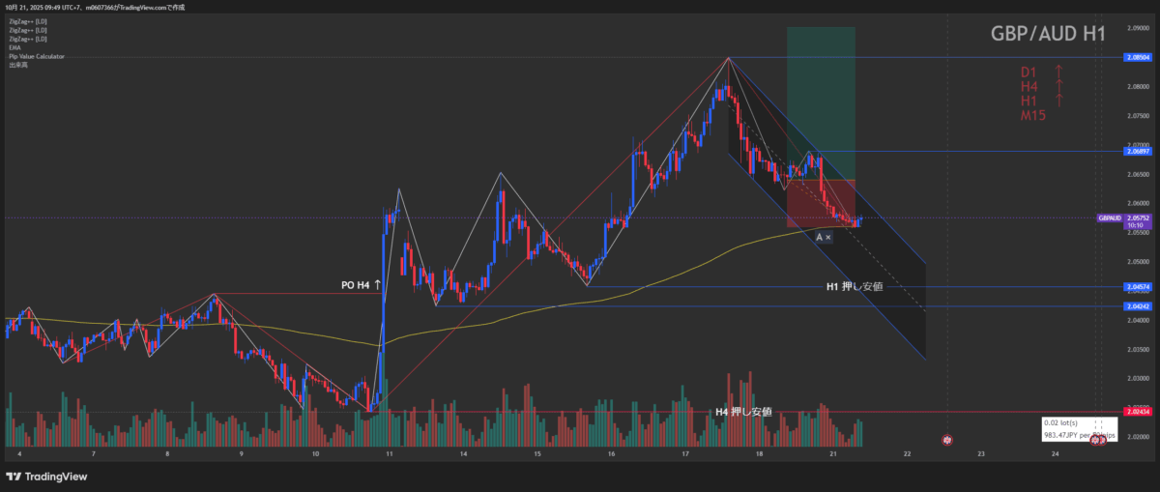Click the 'A ×' label below the red box

(823, 237)
